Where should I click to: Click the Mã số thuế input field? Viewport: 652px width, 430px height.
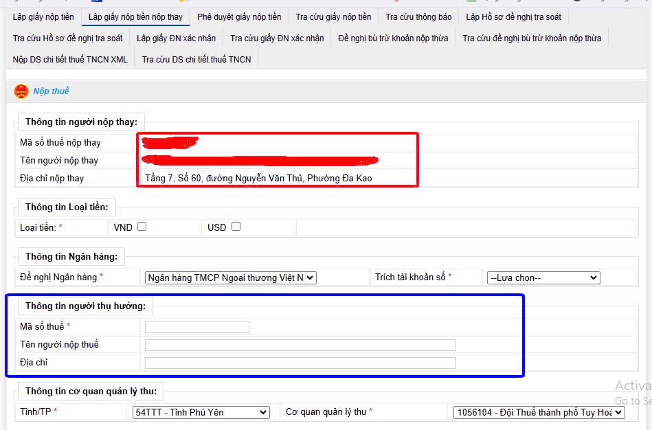click(197, 327)
